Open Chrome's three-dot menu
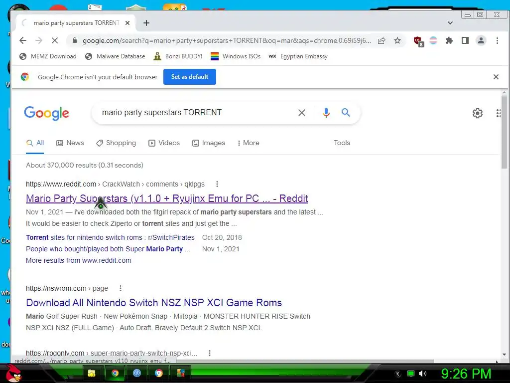Viewport: 510px width, 383px height. (x=497, y=40)
